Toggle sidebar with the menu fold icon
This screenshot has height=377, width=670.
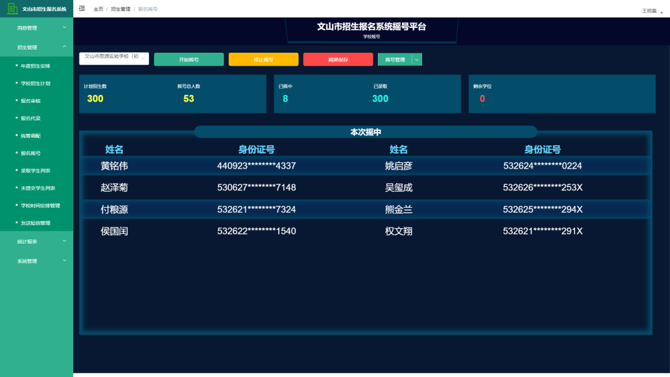(82, 9)
